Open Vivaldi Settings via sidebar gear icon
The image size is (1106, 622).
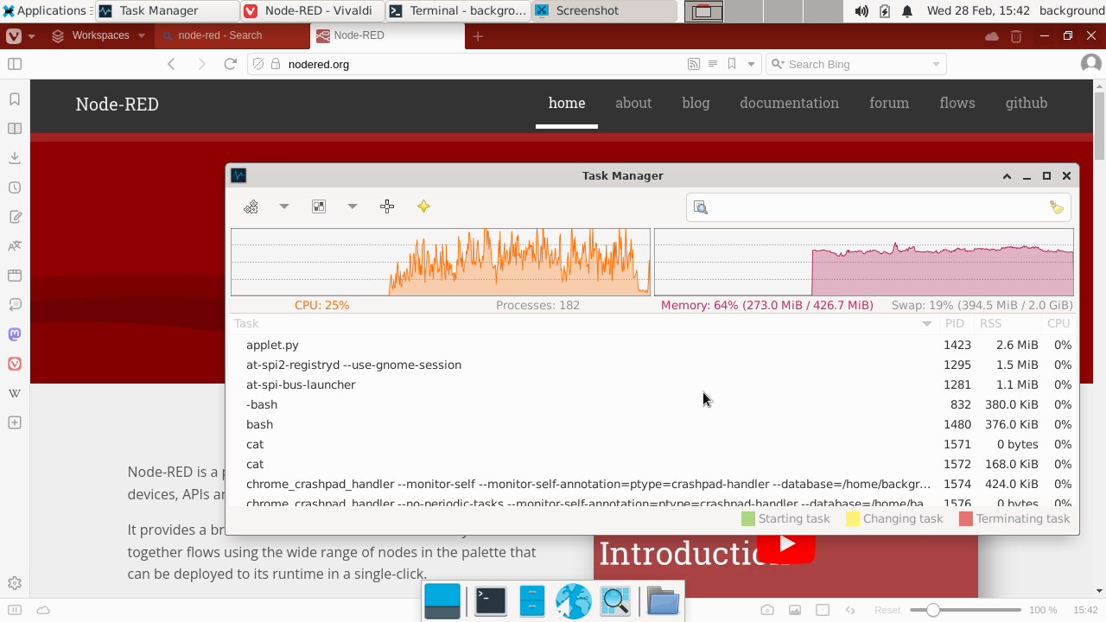[15, 583]
